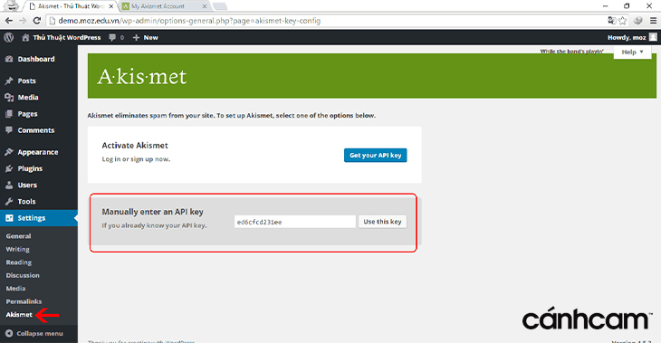Click the Media library icon in sidebar
The image size is (661, 343).
(9, 98)
